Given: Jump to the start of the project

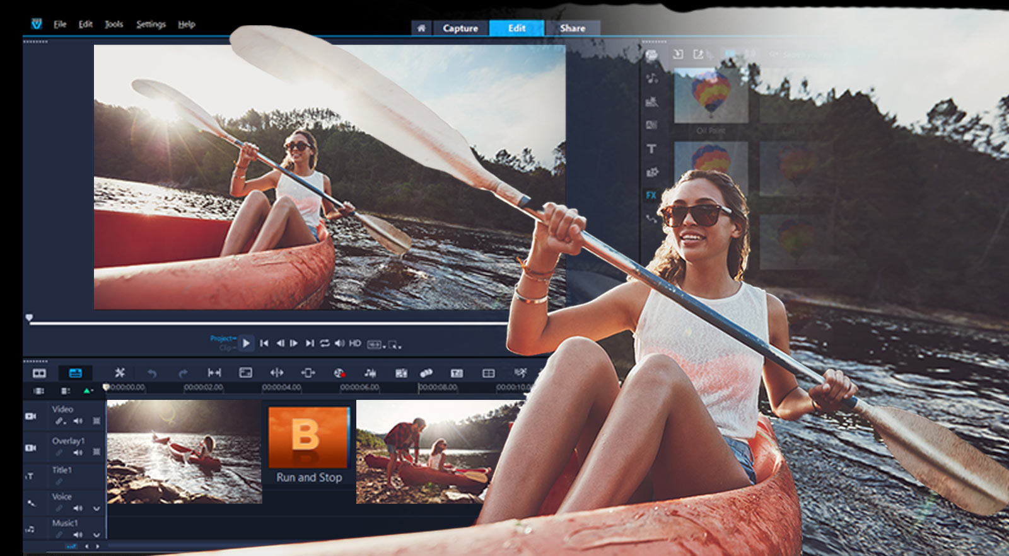Looking at the screenshot, I should pyautogui.click(x=264, y=343).
